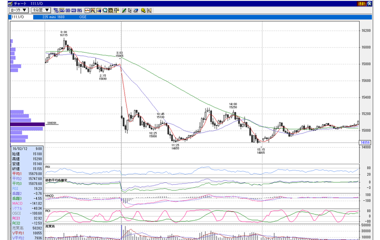
Task: Open the 5分足 timeframe dropdown
Action: click(x=41, y=10)
